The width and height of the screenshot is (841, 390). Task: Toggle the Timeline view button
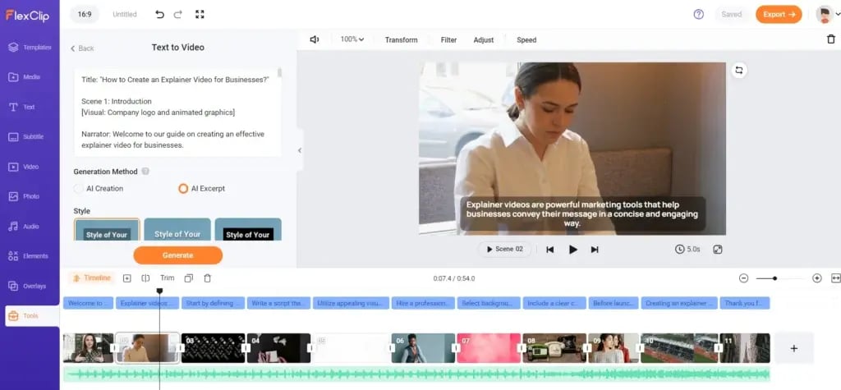pos(91,278)
